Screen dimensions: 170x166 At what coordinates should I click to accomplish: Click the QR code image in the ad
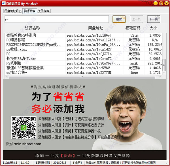click(24, 128)
